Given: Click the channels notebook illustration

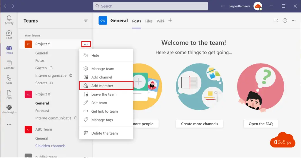Looking at the screenshot, I should coord(200,87).
